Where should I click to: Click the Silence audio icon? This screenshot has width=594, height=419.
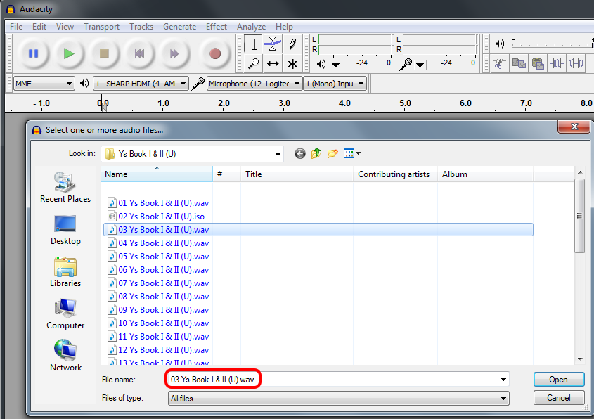(x=576, y=63)
